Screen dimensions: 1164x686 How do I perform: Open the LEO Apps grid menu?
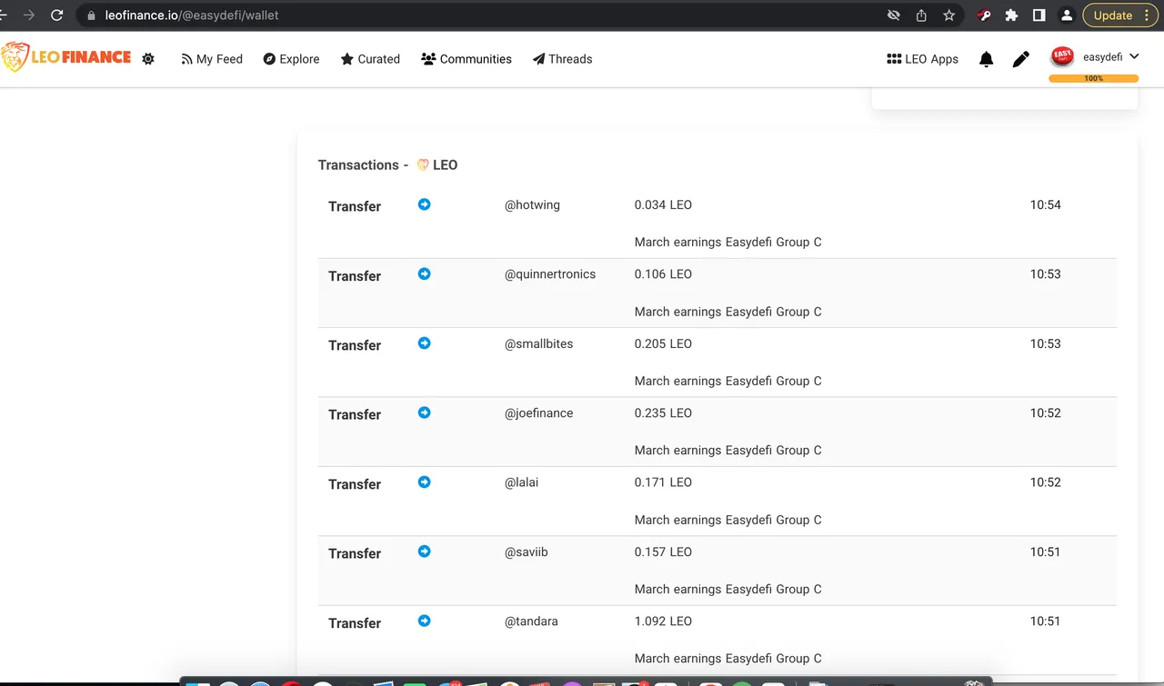point(922,59)
